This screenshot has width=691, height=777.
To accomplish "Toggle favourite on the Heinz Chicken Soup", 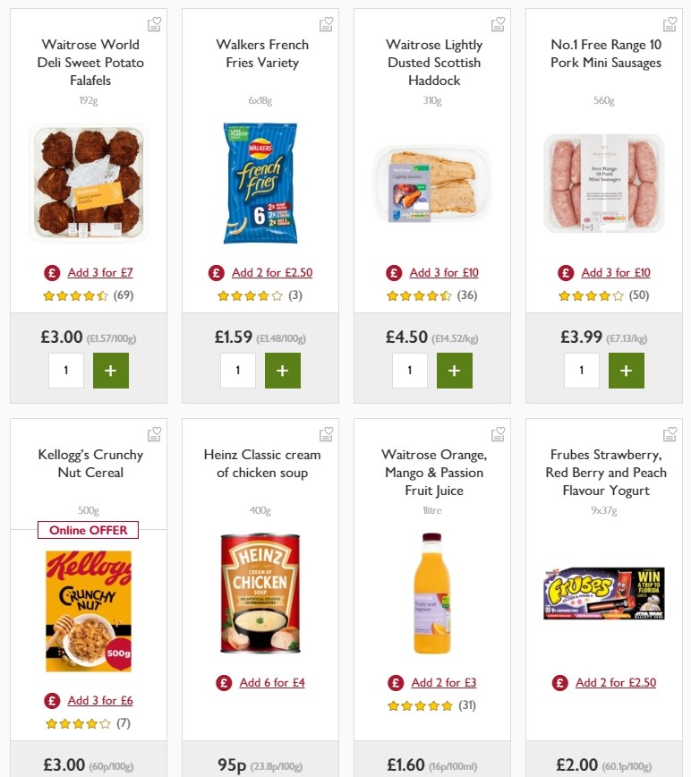I will 326,433.
